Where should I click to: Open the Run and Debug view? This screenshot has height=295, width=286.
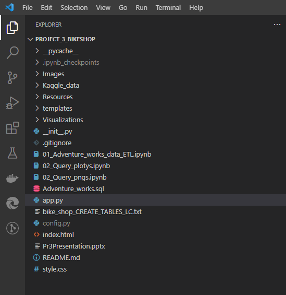(13, 103)
